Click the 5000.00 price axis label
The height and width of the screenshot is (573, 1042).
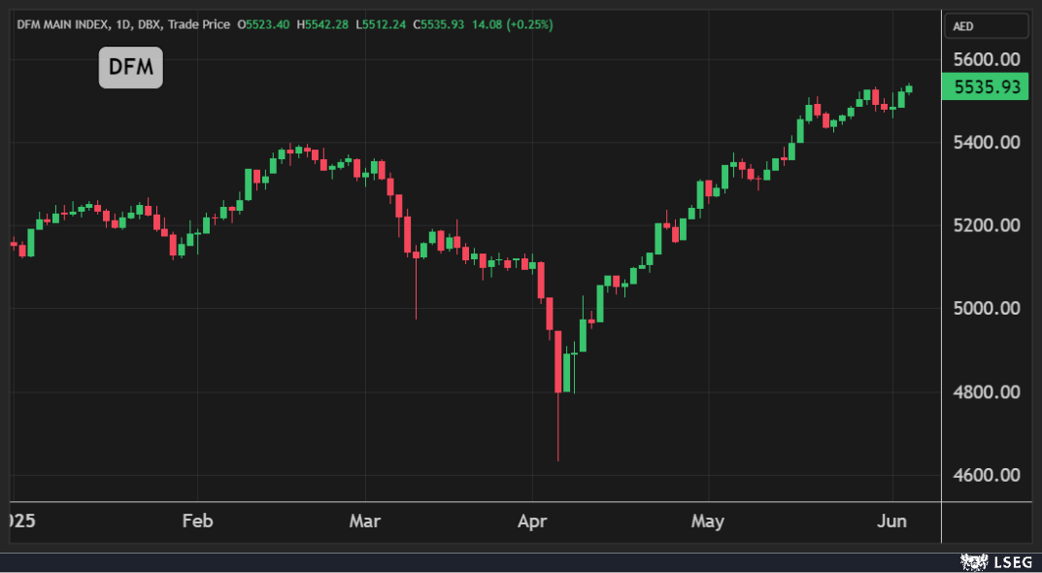[x=987, y=308]
